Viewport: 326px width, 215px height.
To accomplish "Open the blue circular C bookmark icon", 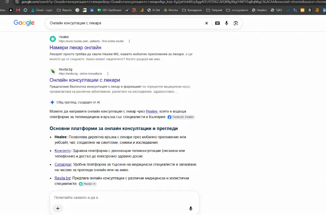I will [x=25, y=10].
